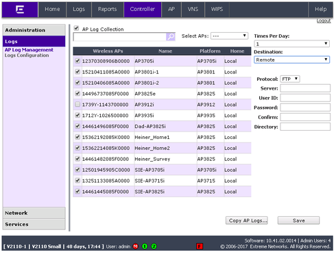The image size is (336, 254).
Task: Click the Password input field
Action: coord(305,107)
